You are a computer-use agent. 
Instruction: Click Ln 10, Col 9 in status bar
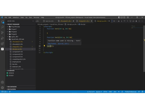[x=91, y=92]
